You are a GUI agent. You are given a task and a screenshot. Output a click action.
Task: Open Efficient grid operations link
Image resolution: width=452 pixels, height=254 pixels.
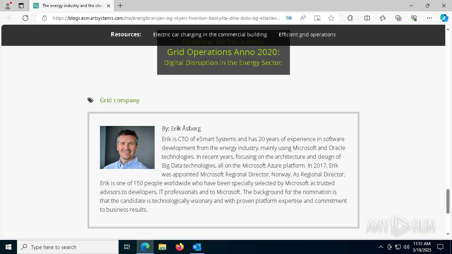tap(307, 35)
